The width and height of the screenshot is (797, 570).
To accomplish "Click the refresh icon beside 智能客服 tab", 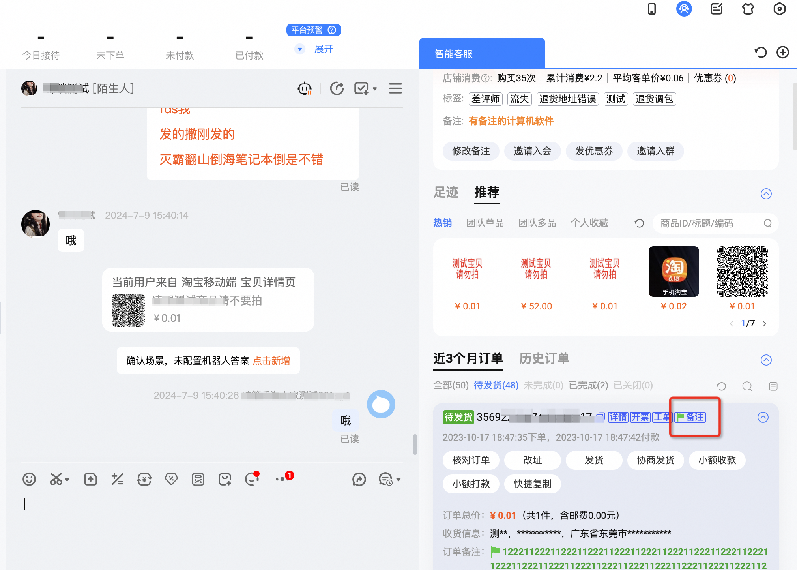I will point(761,52).
